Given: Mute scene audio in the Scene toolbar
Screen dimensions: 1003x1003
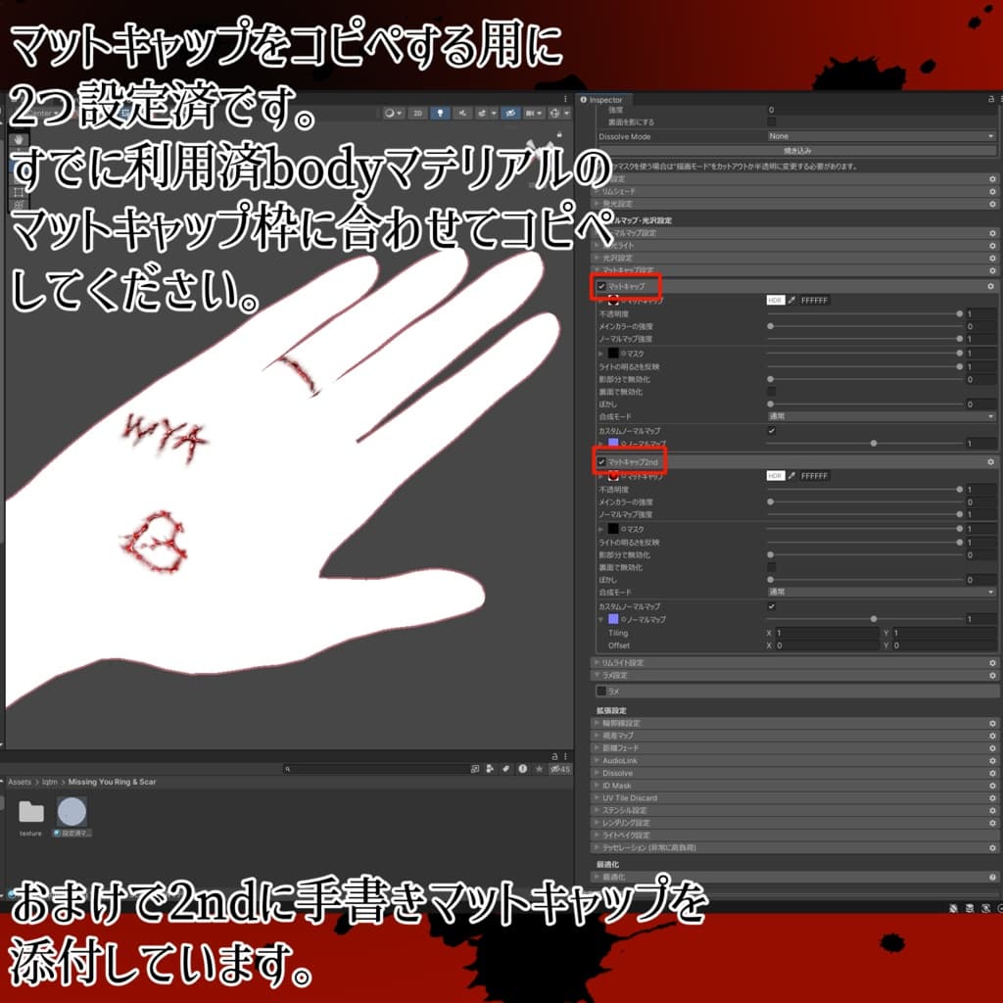Looking at the screenshot, I should [462, 115].
